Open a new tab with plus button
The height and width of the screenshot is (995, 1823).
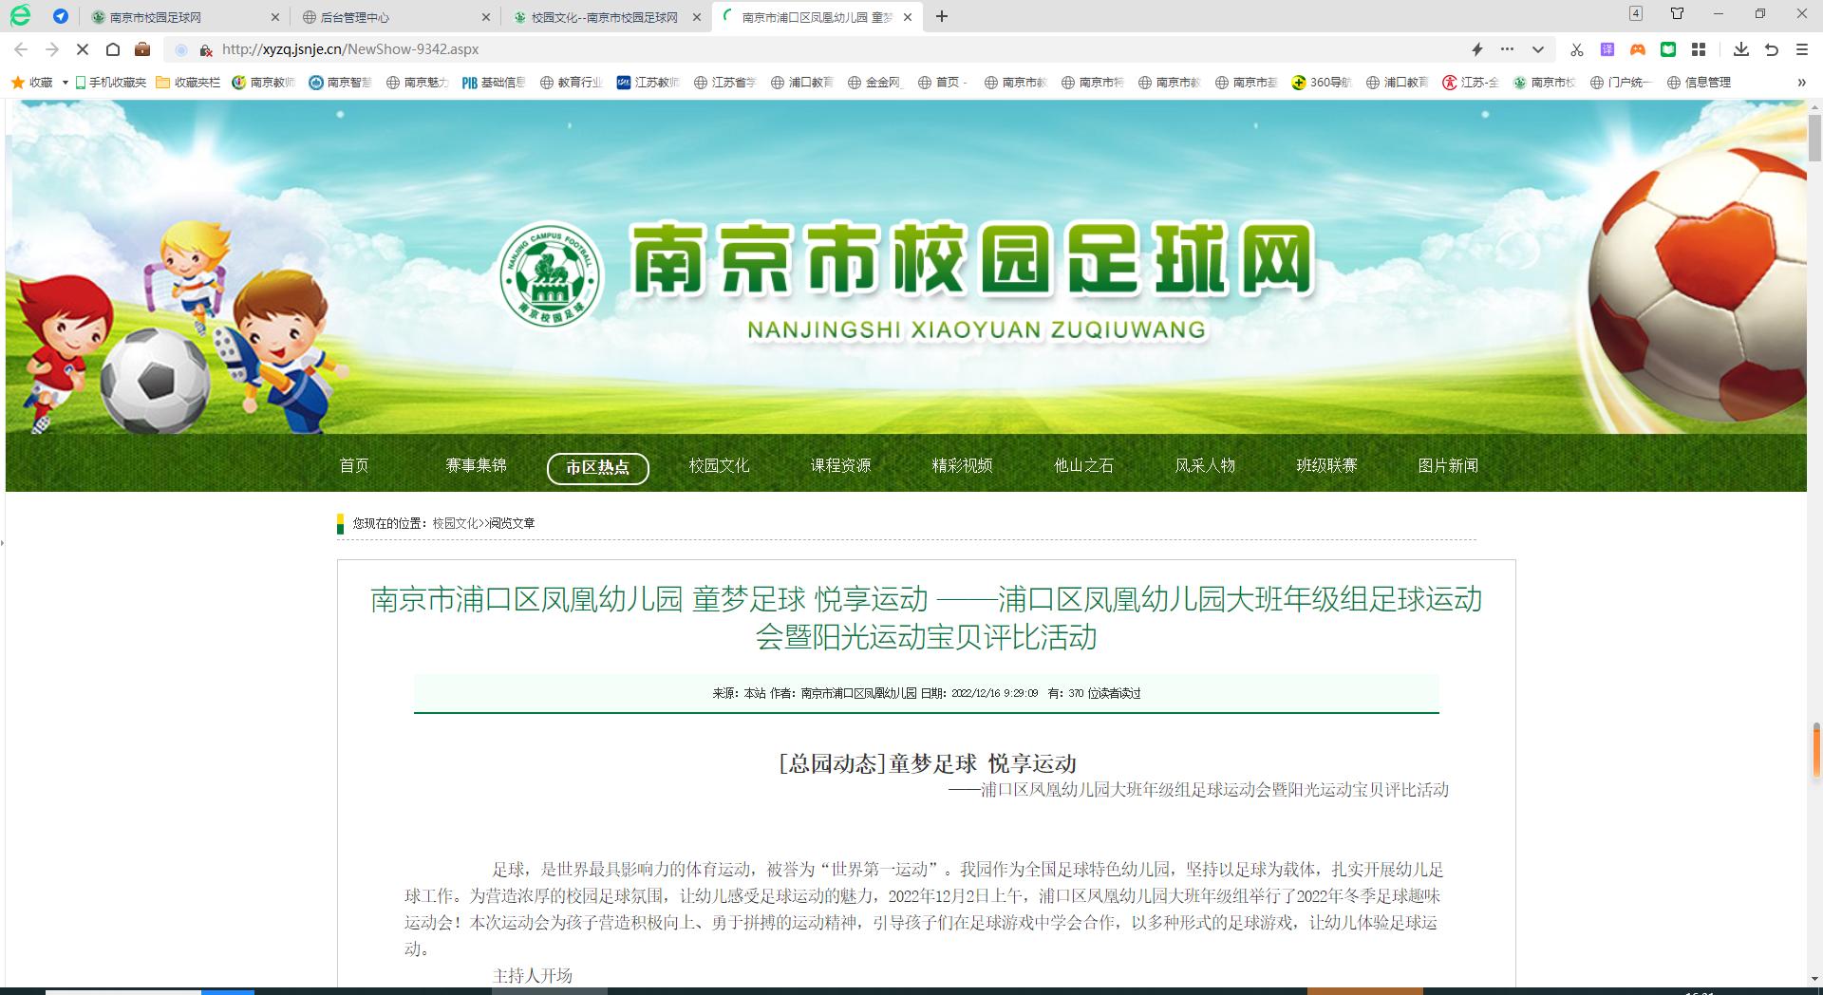[x=942, y=16]
